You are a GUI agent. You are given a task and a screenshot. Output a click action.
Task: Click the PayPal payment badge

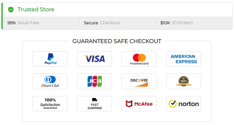pyautogui.click(x=50, y=59)
